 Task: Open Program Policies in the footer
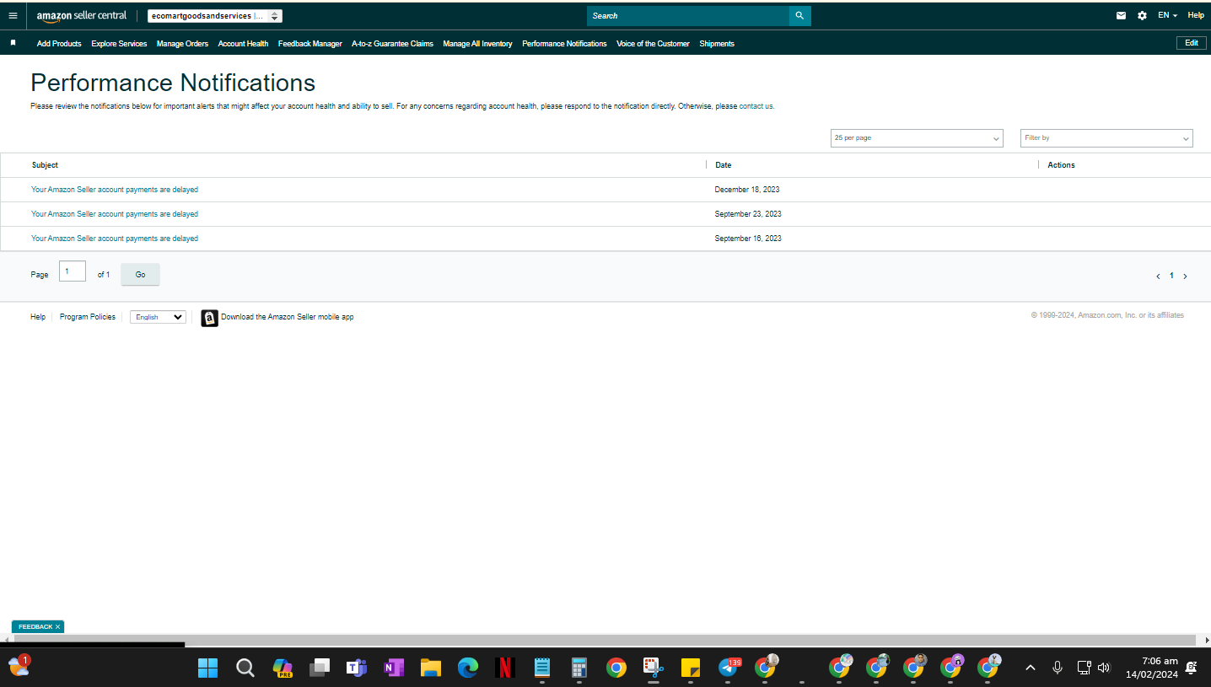coord(88,317)
